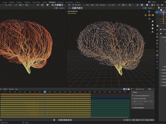Screen dimensions: 166x124
Task: Open the Global orientation dropdown in right viewport
Action: click(x=113, y=5)
